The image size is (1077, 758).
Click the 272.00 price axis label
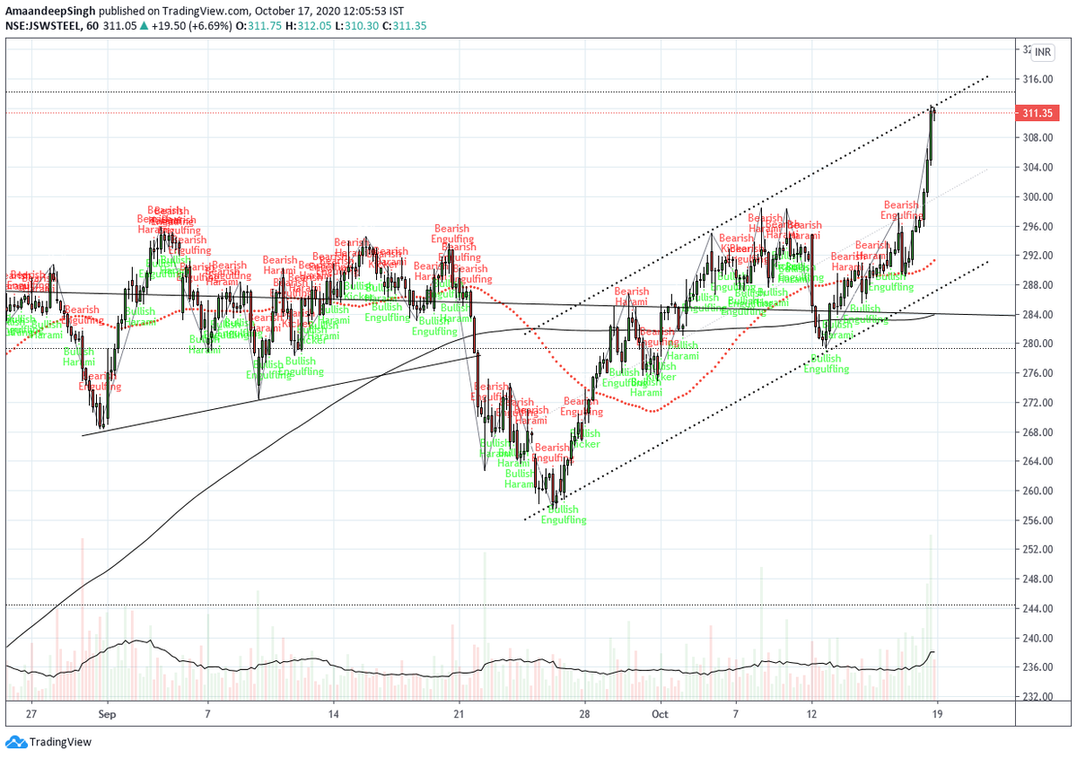coord(1038,404)
